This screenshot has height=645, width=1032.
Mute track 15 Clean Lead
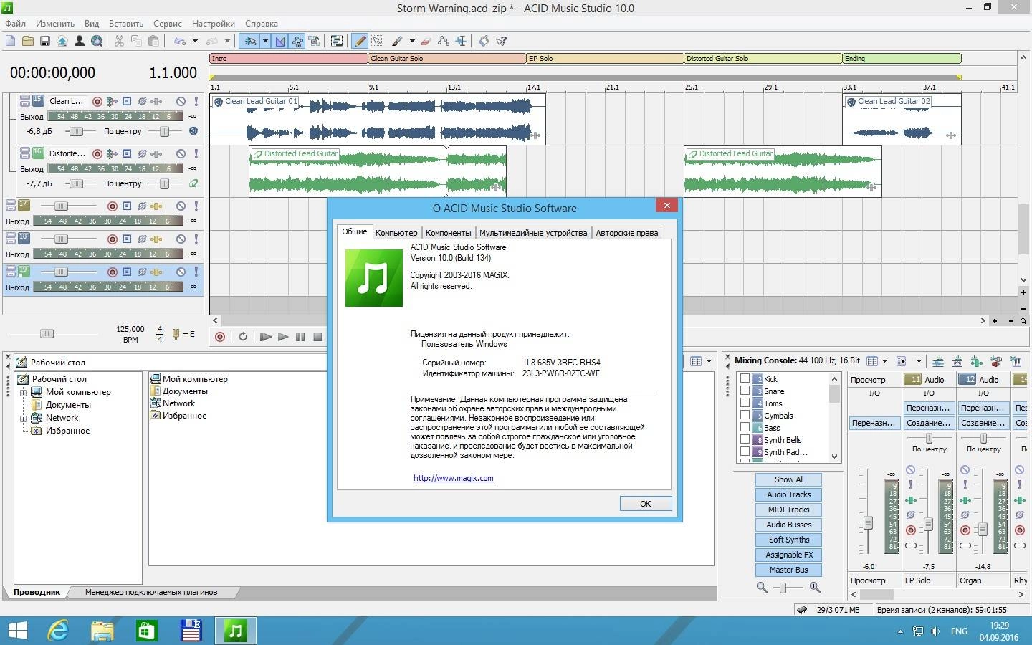click(x=181, y=102)
